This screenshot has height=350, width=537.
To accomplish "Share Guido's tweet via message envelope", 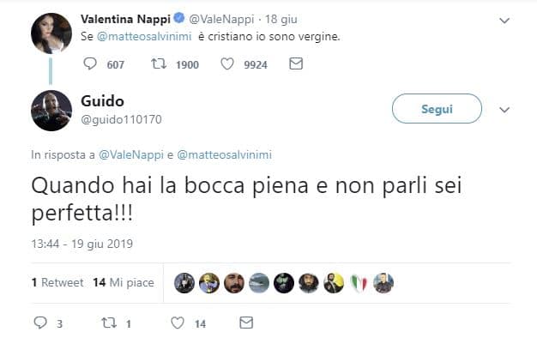I will pyautogui.click(x=246, y=323).
